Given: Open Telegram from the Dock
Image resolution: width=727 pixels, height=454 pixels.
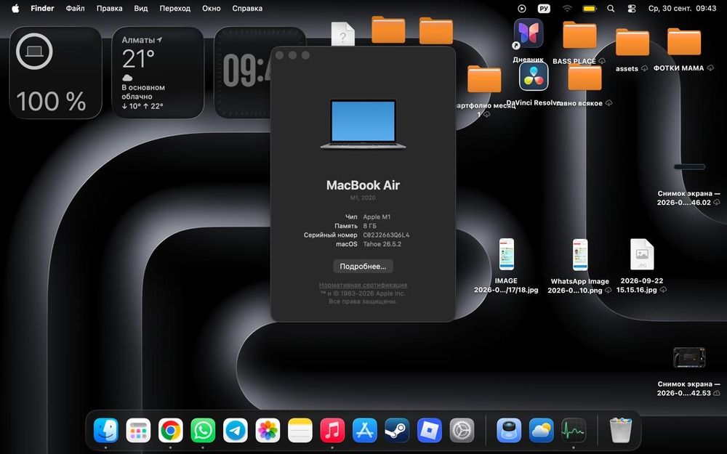Looking at the screenshot, I should [x=236, y=430].
